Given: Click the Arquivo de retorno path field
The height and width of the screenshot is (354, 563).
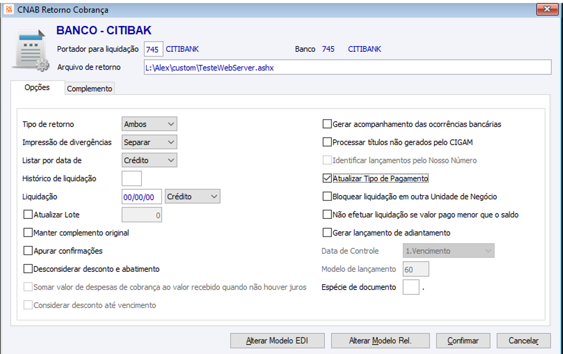Looking at the screenshot, I should pyautogui.click(x=348, y=67).
